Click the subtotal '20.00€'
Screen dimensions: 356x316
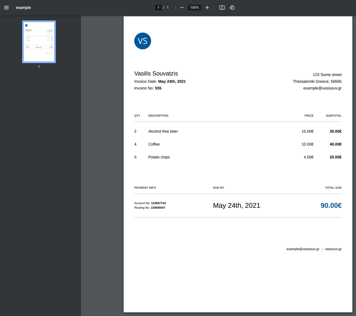[336, 157]
